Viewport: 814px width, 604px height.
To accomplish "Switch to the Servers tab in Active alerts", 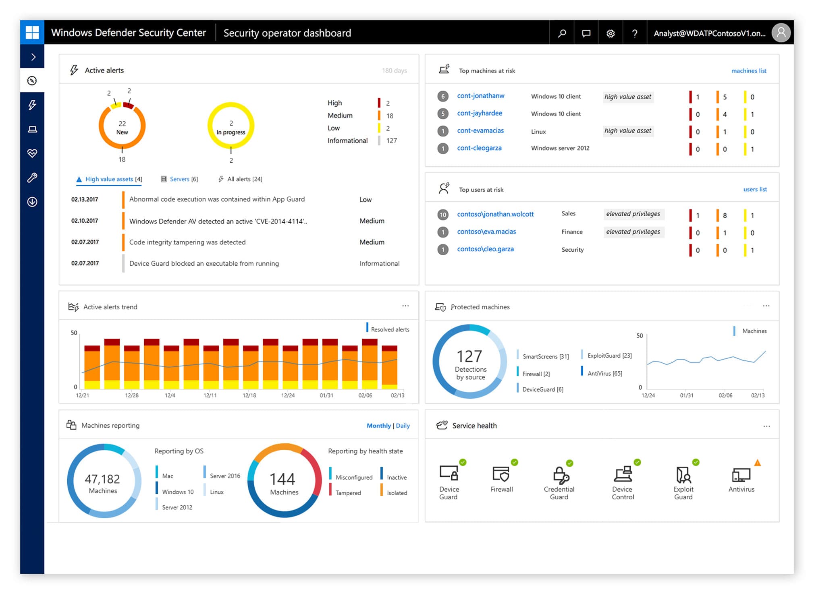I will (180, 179).
